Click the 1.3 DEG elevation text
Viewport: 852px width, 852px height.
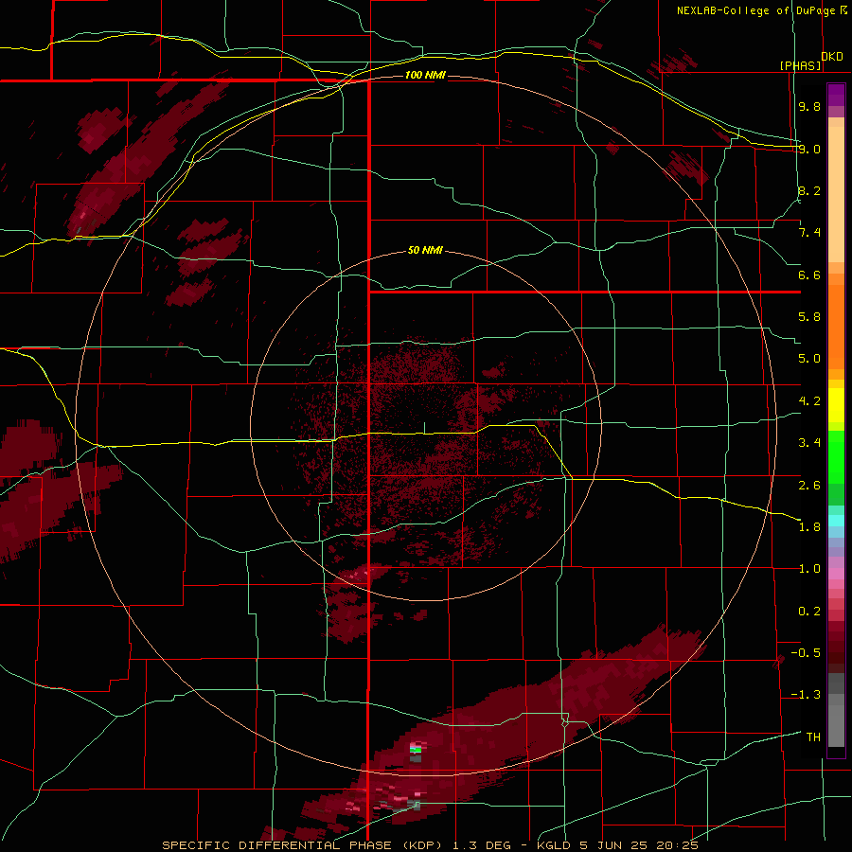(482, 845)
